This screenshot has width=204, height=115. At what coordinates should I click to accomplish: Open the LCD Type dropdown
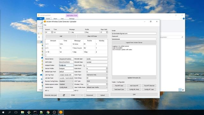pyautogui.click(x=97, y=81)
